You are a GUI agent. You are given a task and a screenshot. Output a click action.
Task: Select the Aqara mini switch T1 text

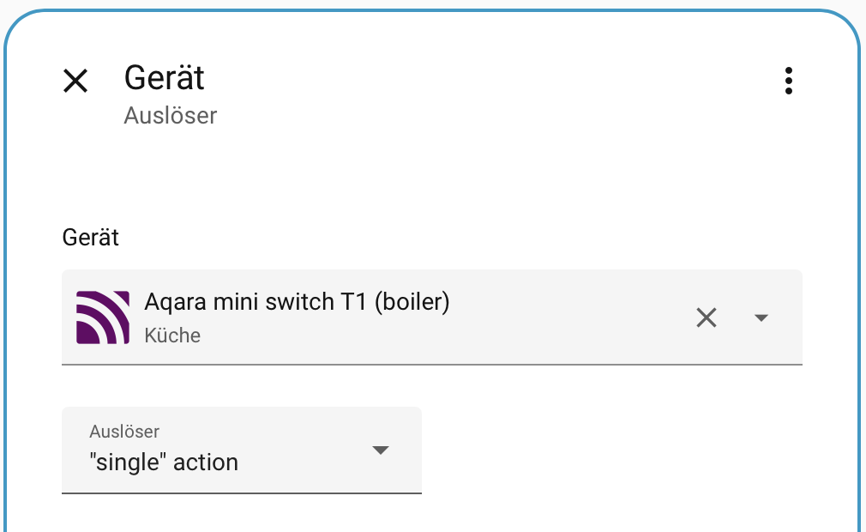pyautogui.click(x=298, y=302)
